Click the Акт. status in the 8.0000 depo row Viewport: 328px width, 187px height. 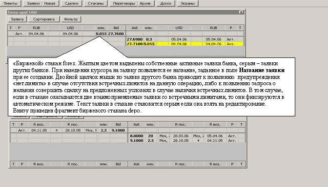pyautogui.click(x=232, y=136)
